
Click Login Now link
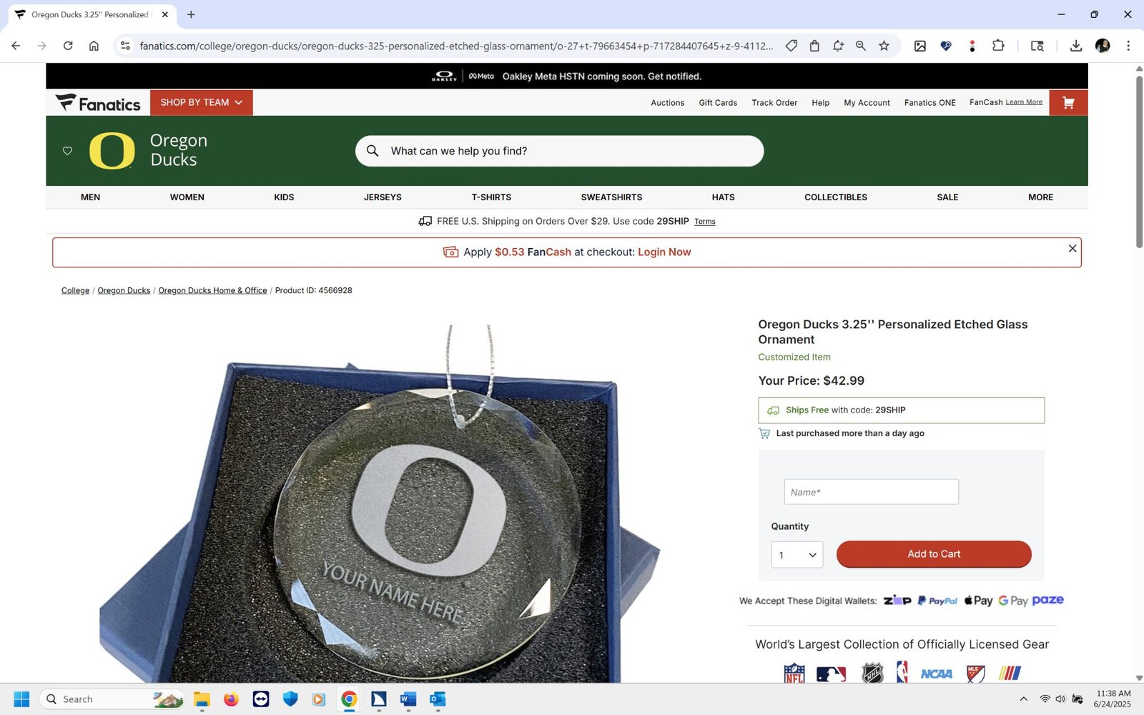[664, 252]
